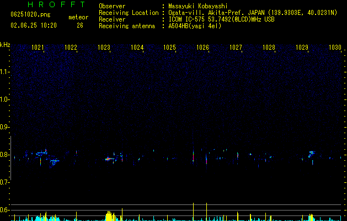Click the 1027 time marker
347x221 pixels.
click(236, 48)
